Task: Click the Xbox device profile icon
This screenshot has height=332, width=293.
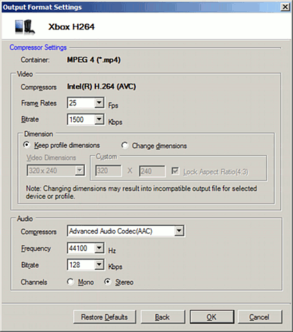Action: (x=24, y=27)
